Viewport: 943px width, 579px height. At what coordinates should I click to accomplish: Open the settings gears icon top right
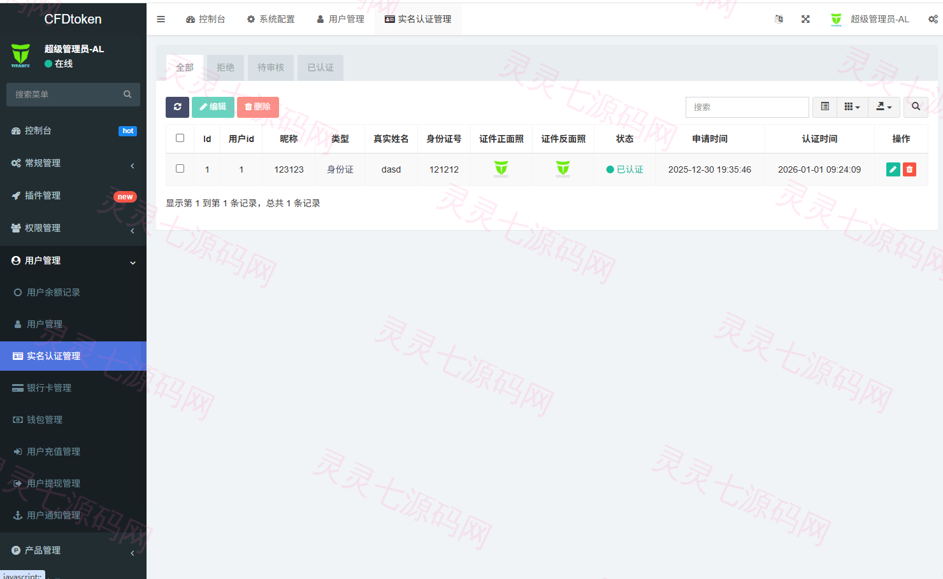click(x=933, y=19)
